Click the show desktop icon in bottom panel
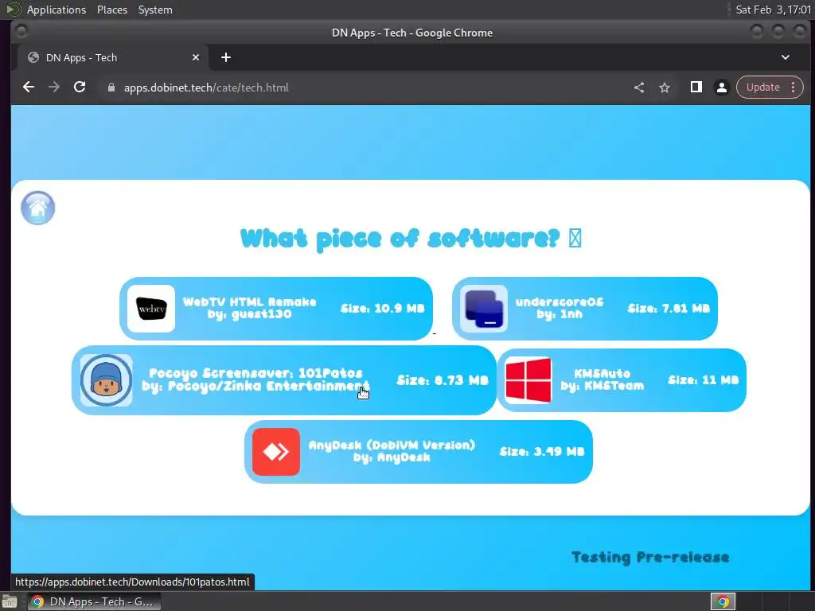This screenshot has height=611, width=815. point(9,601)
